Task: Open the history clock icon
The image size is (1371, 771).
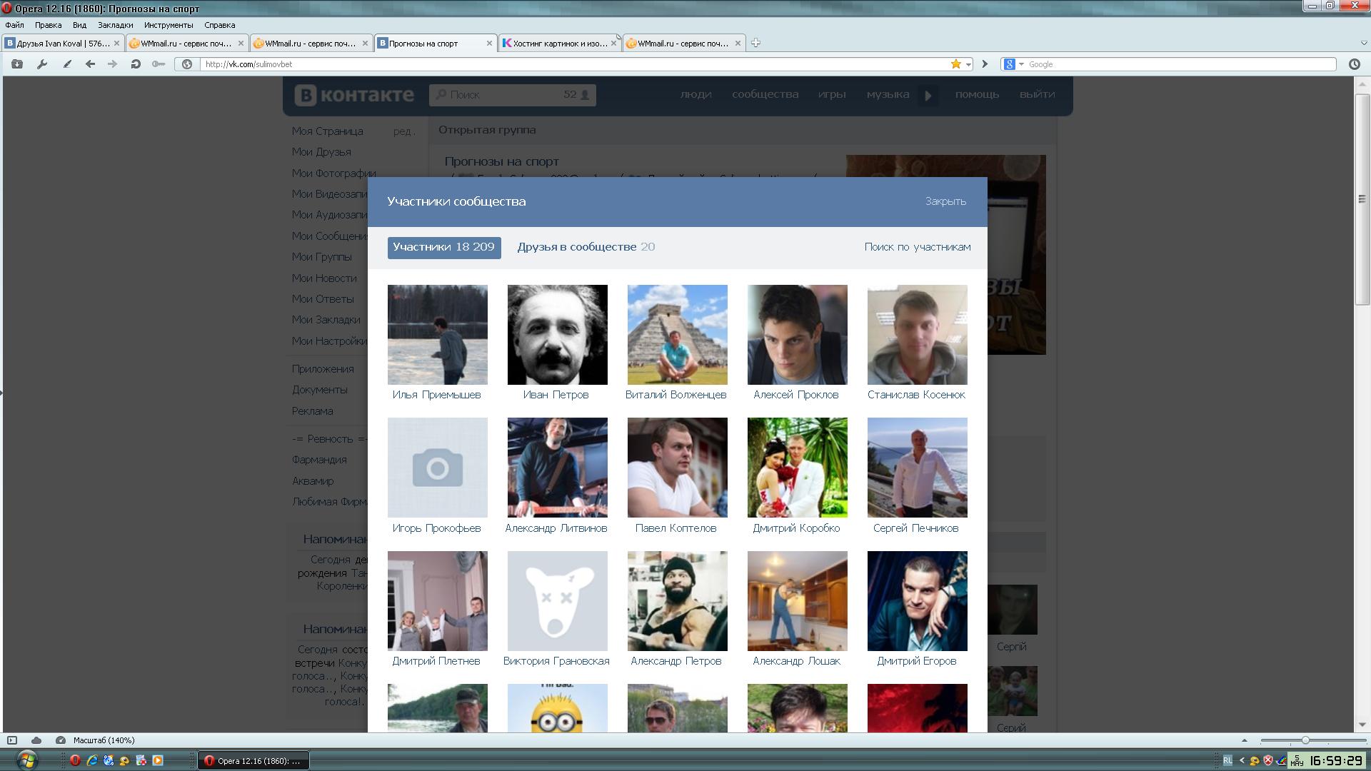Action: [1354, 64]
